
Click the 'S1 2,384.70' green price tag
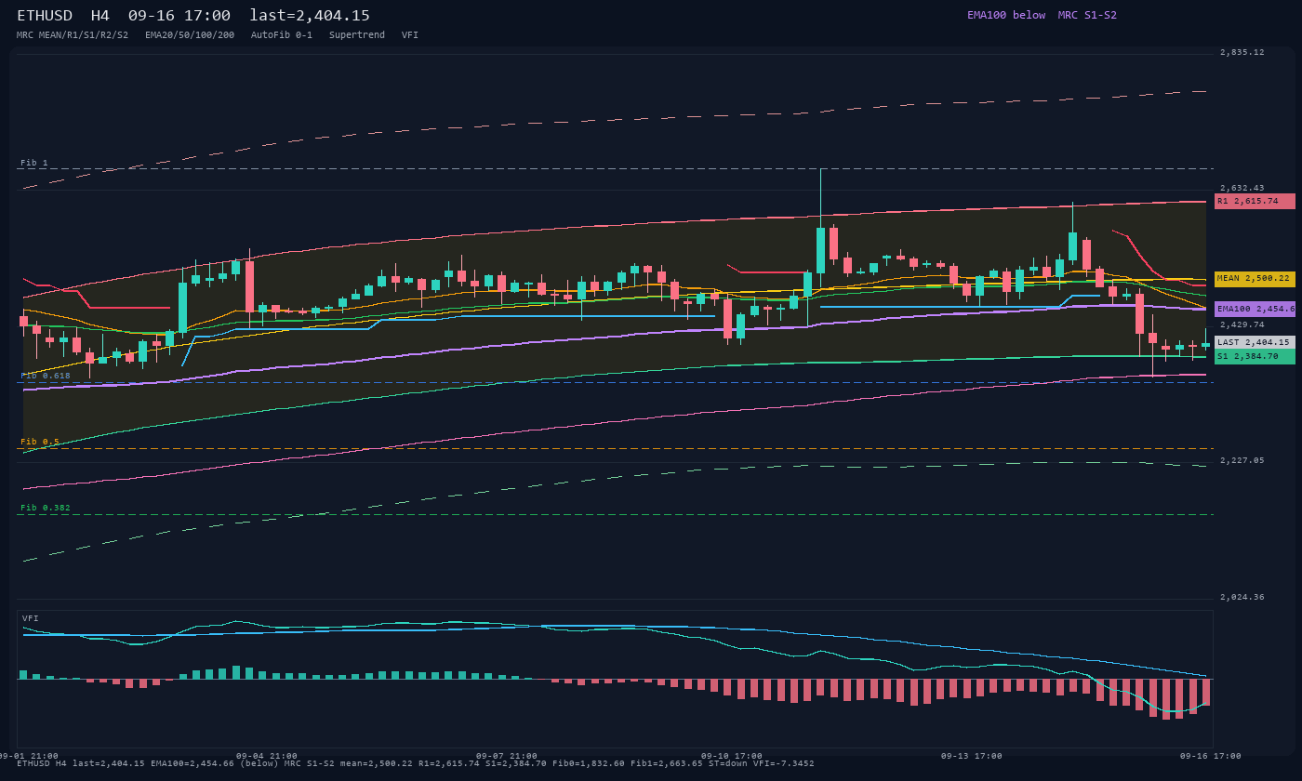pos(1255,356)
